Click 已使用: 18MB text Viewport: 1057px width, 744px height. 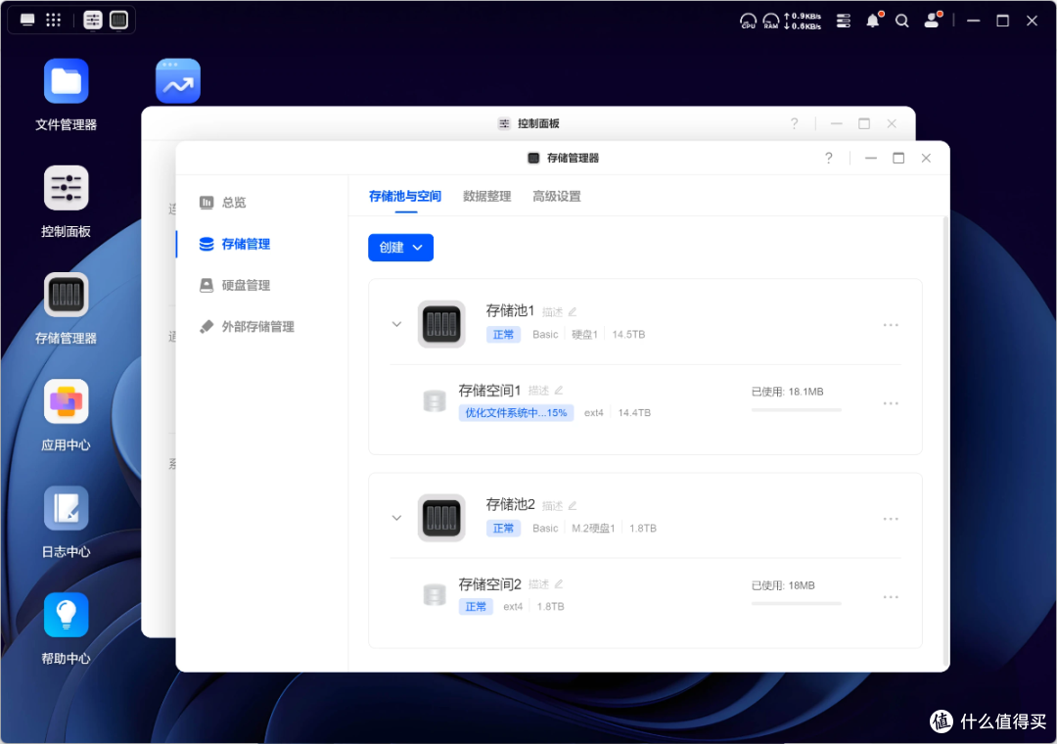(x=783, y=585)
